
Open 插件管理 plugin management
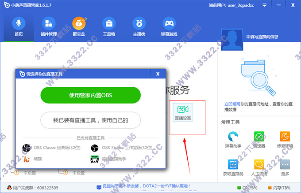[49, 26]
